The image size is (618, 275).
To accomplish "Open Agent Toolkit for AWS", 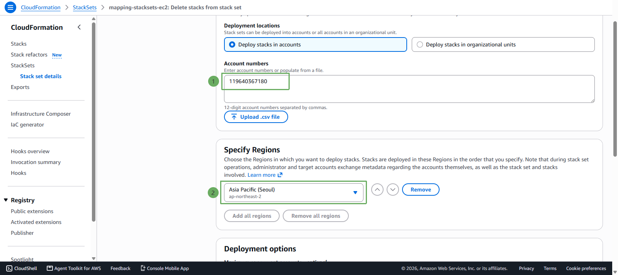I will click(74, 268).
